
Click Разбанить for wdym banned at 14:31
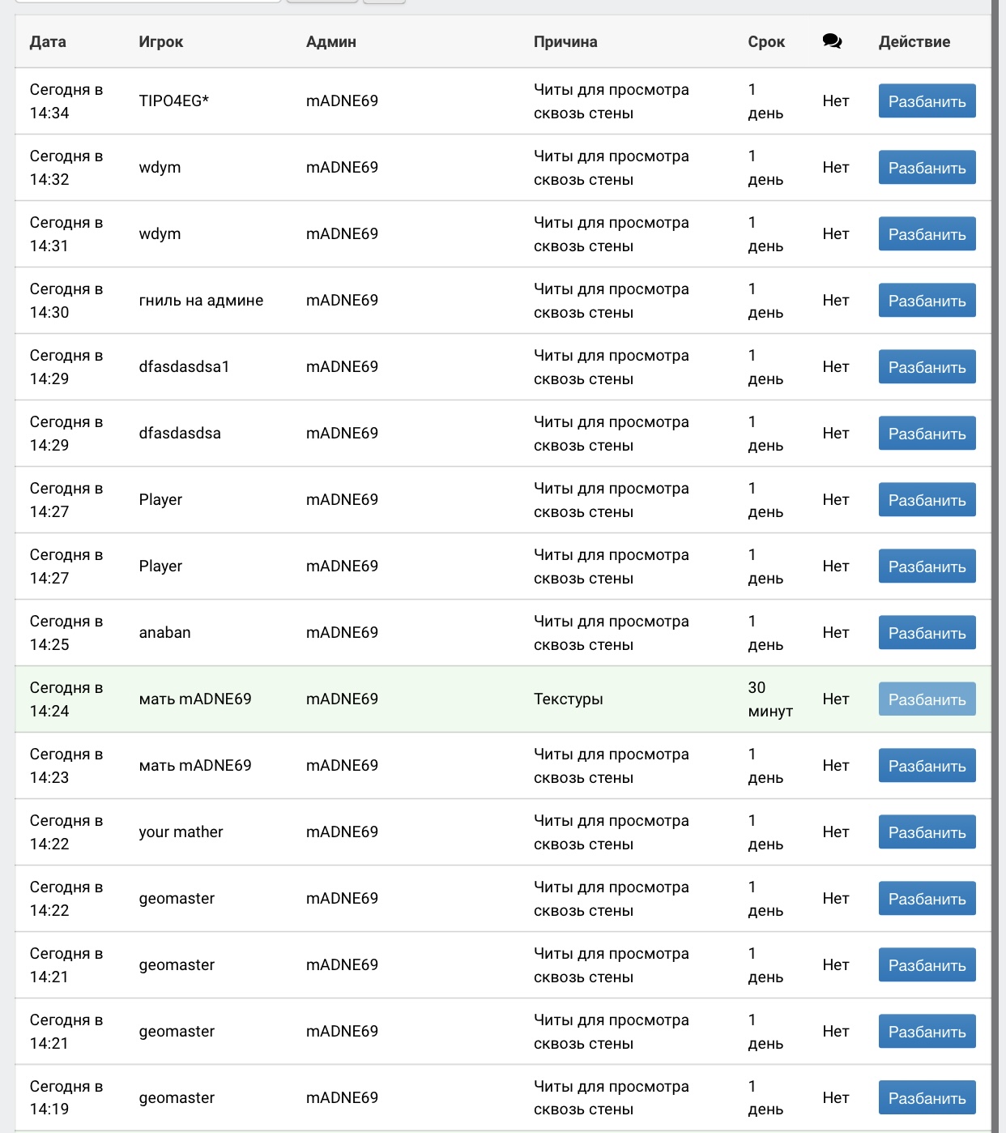point(927,234)
